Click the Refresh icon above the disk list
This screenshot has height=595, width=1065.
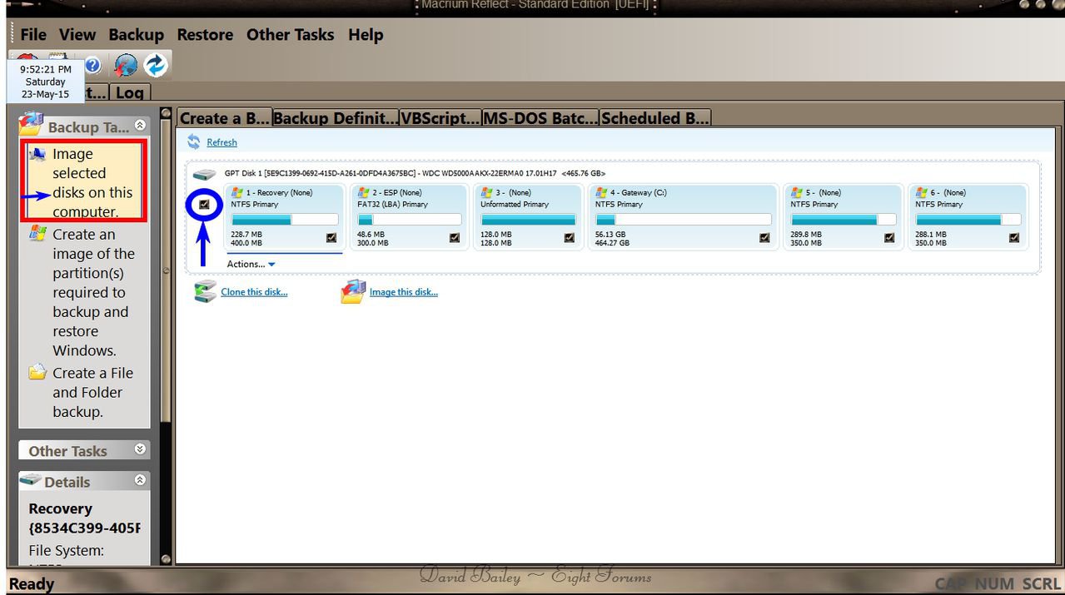(194, 141)
